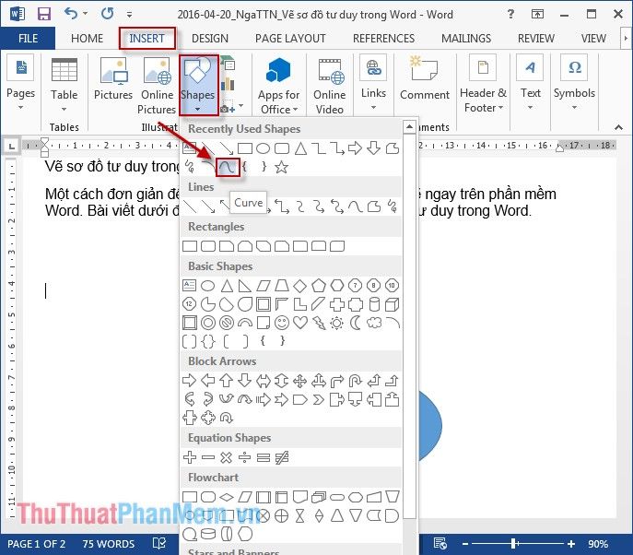633x555 pixels.
Task: Select the sun shape in Basic Shapes
Action: 336,323
